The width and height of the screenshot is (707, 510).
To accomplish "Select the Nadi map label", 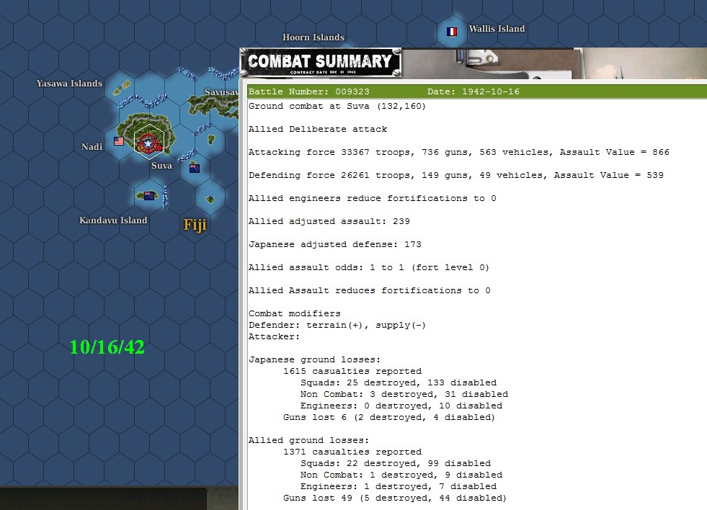I will (x=92, y=147).
